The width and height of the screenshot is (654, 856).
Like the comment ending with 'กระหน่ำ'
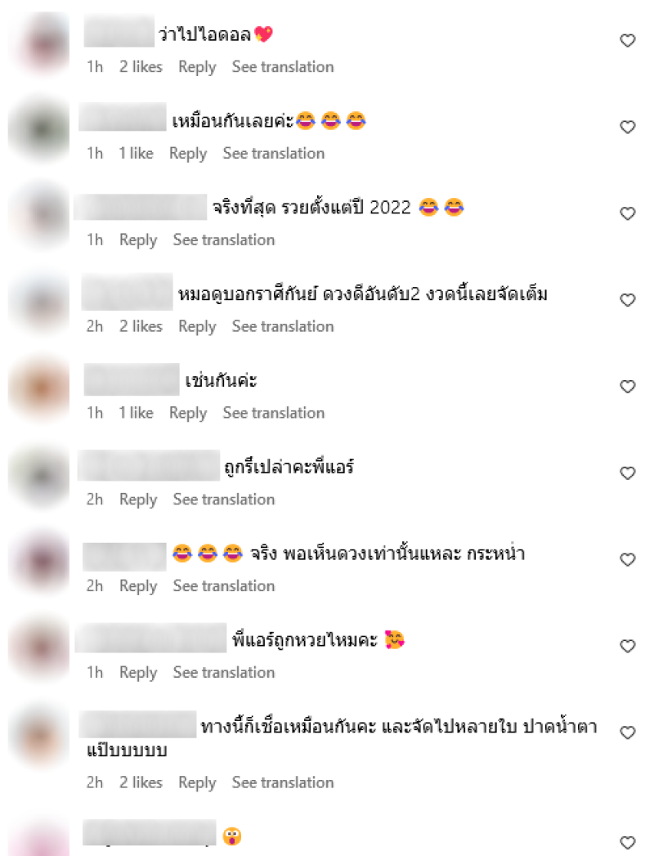628,559
